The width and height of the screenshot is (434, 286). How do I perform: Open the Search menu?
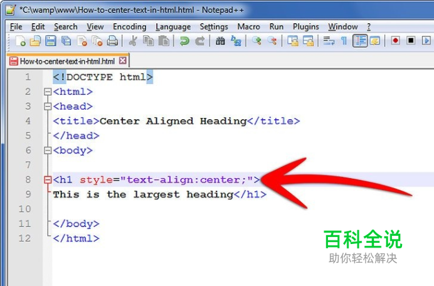[x=66, y=27]
